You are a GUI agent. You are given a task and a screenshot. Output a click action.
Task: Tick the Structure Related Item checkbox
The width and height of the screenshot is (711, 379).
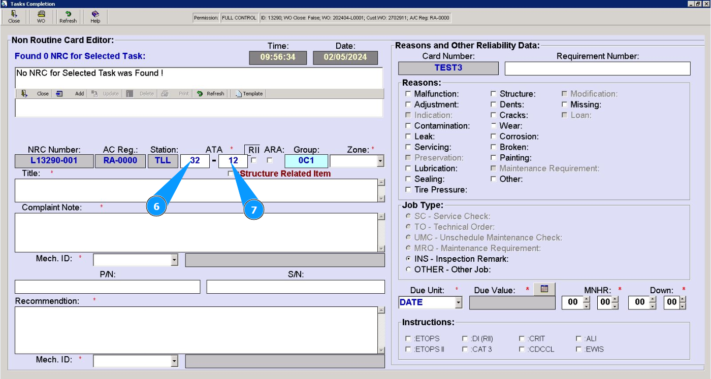click(231, 174)
